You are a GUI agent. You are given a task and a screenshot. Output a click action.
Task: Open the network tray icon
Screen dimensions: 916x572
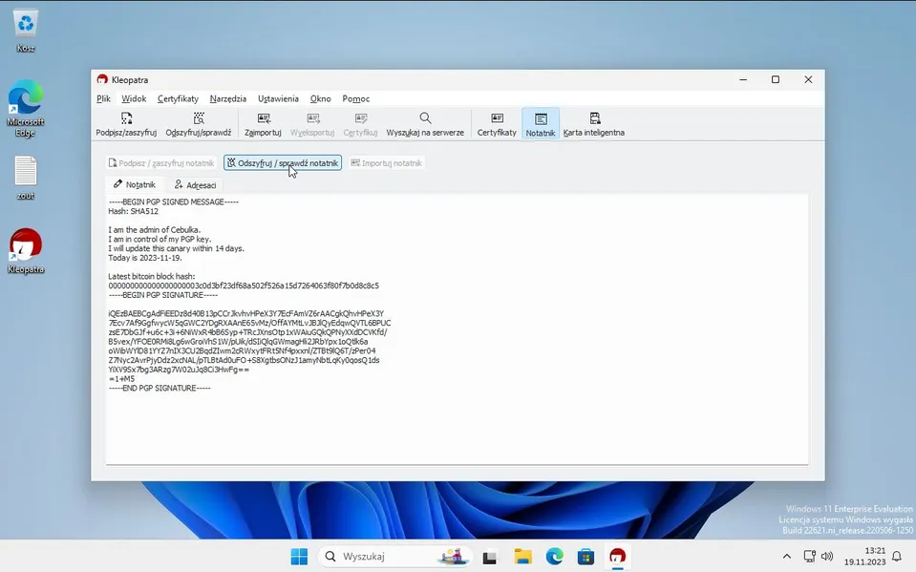click(810, 556)
